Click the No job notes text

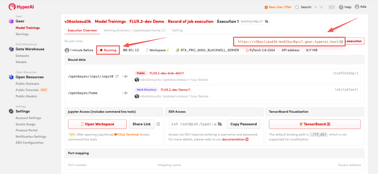[x=74, y=41]
